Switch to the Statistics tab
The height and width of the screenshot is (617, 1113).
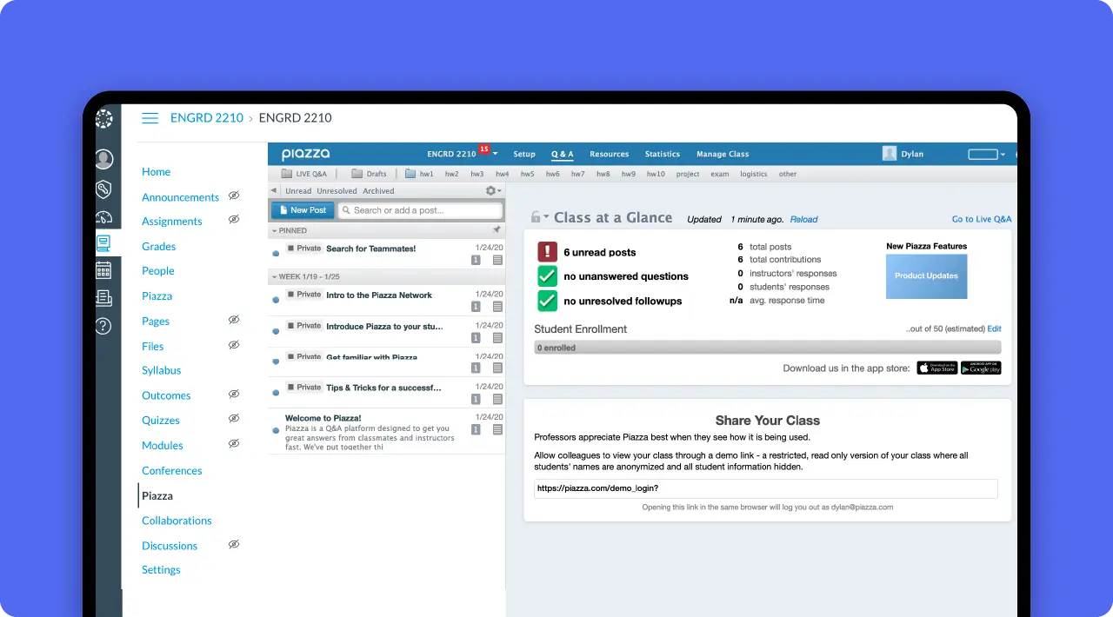tap(663, 155)
